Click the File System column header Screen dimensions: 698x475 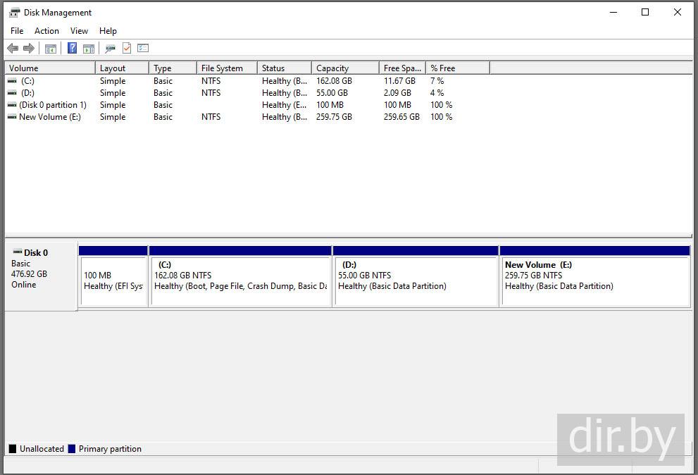point(226,68)
